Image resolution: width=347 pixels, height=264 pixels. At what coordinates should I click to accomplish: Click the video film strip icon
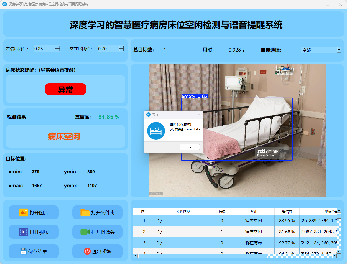[x=24, y=232]
